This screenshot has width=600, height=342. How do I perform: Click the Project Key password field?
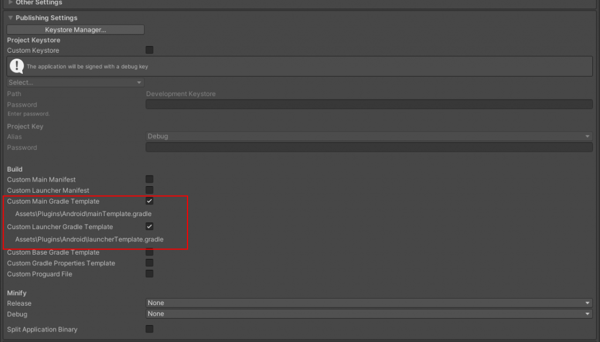(x=369, y=148)
